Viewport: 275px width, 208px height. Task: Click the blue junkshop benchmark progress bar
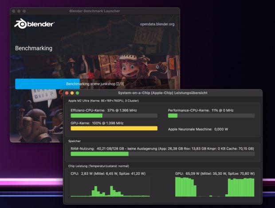(x=47, y=84)
